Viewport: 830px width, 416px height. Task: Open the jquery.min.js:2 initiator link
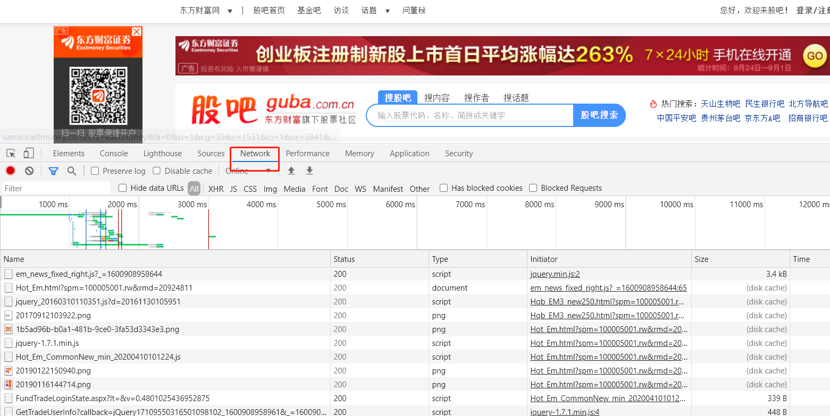[555, 274]
